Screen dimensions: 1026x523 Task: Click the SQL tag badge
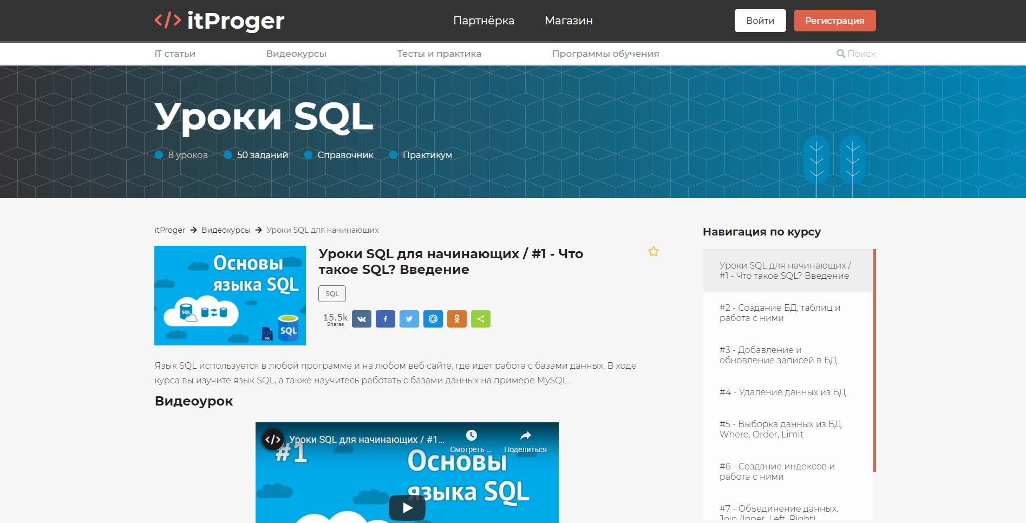pos(332,293)
